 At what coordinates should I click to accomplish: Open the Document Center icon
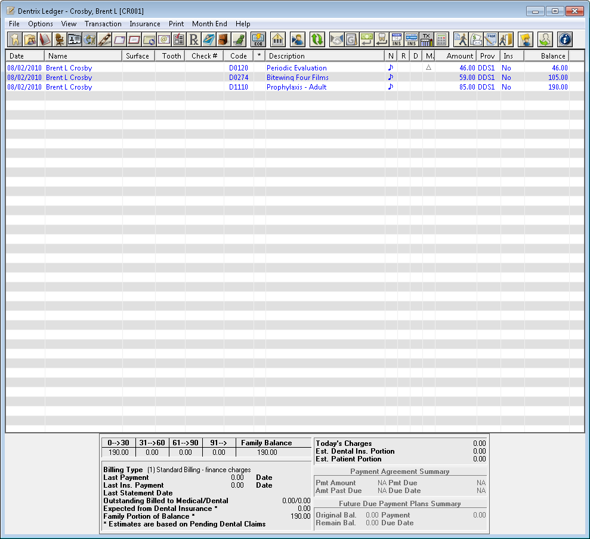click(224, 39)
